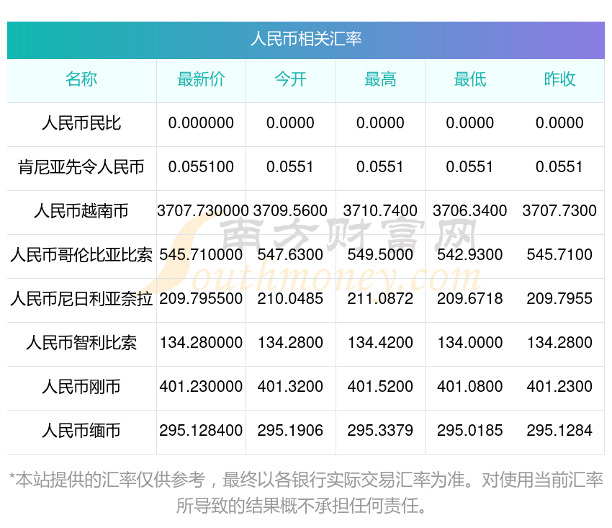Screen dimensions: 612x528
Task: Open the 人民币缅币 currency pair
Action: [81, 431]
